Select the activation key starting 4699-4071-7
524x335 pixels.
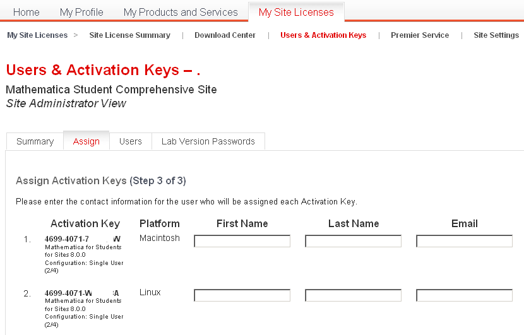pos(83,239)
